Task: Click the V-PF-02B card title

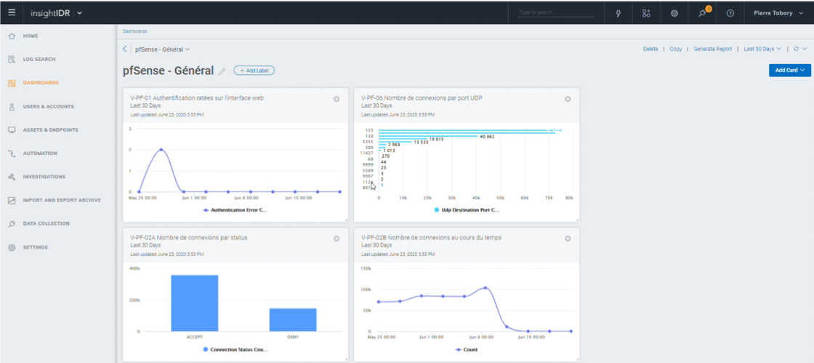Action: tap(432, 237)
